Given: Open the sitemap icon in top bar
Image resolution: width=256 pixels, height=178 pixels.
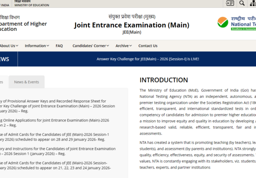Looking at the screenshot, I should point(253,3).
